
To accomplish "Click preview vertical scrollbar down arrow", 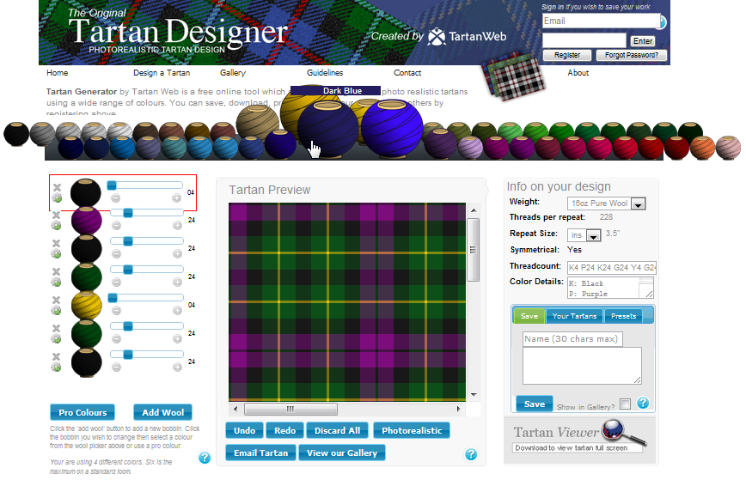I will pos(474,394).
